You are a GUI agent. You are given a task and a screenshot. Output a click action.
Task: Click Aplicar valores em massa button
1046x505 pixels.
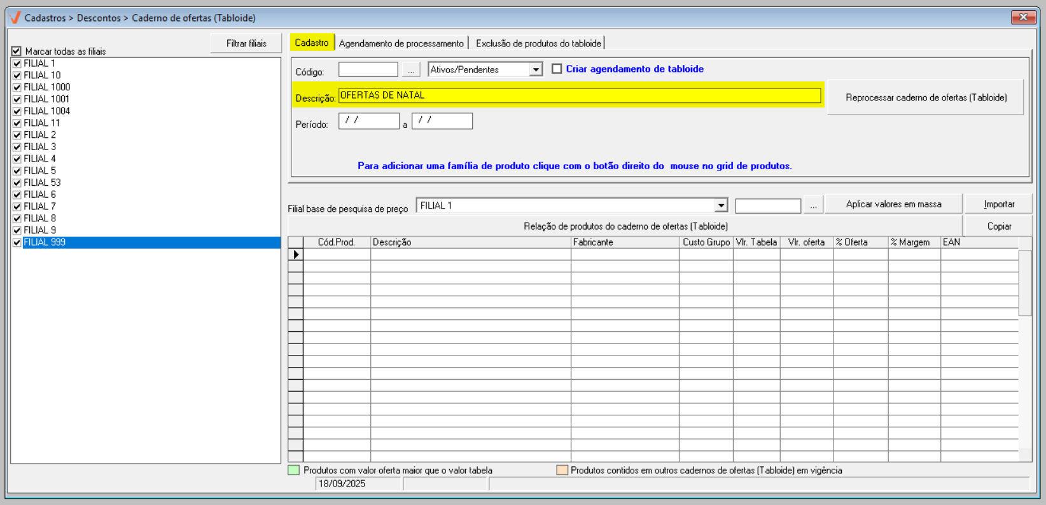(893, 204)
